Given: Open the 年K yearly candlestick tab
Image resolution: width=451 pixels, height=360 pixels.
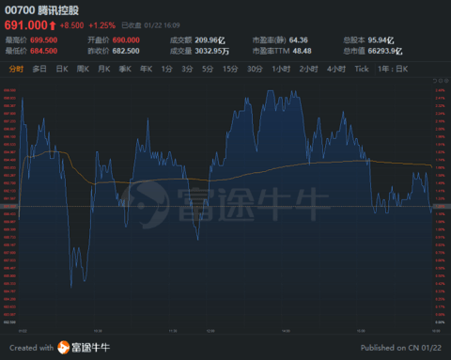Looking at the screenshot, I should (x=146, y=69).
